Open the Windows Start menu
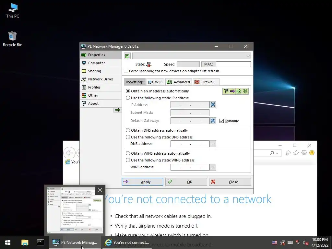This screenshot has height=249, width=332. 8,243
